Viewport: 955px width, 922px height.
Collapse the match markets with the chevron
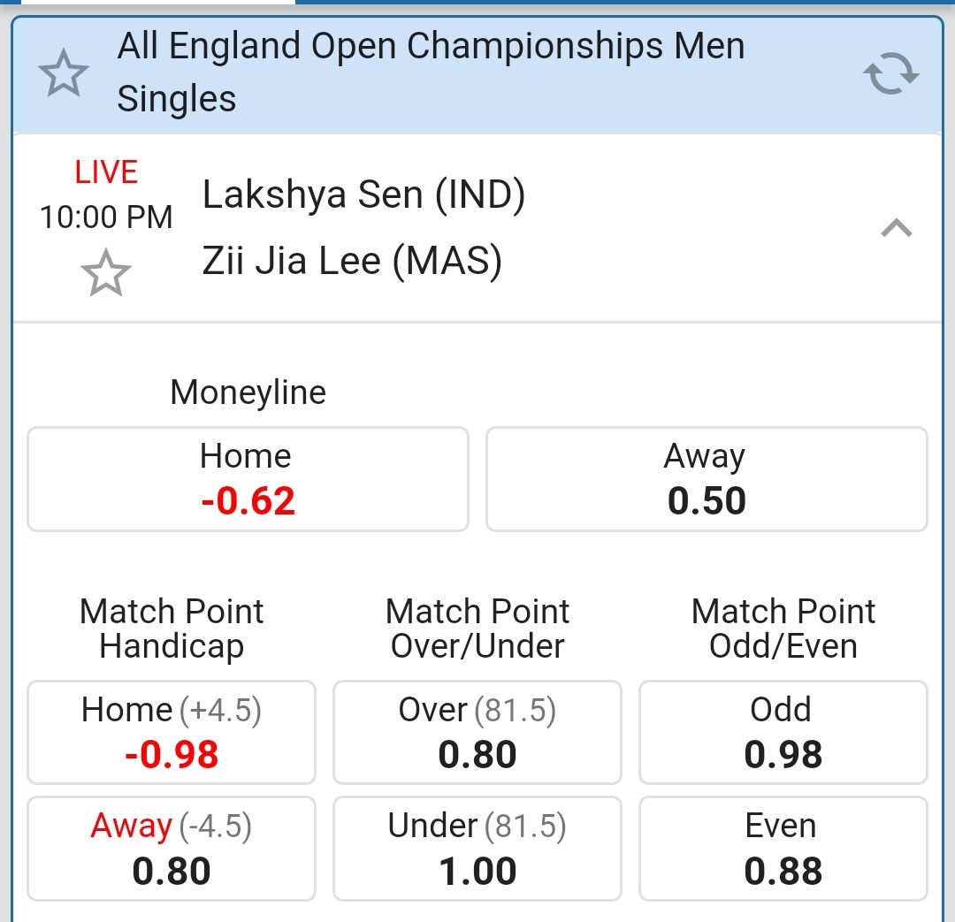(896, 229)
